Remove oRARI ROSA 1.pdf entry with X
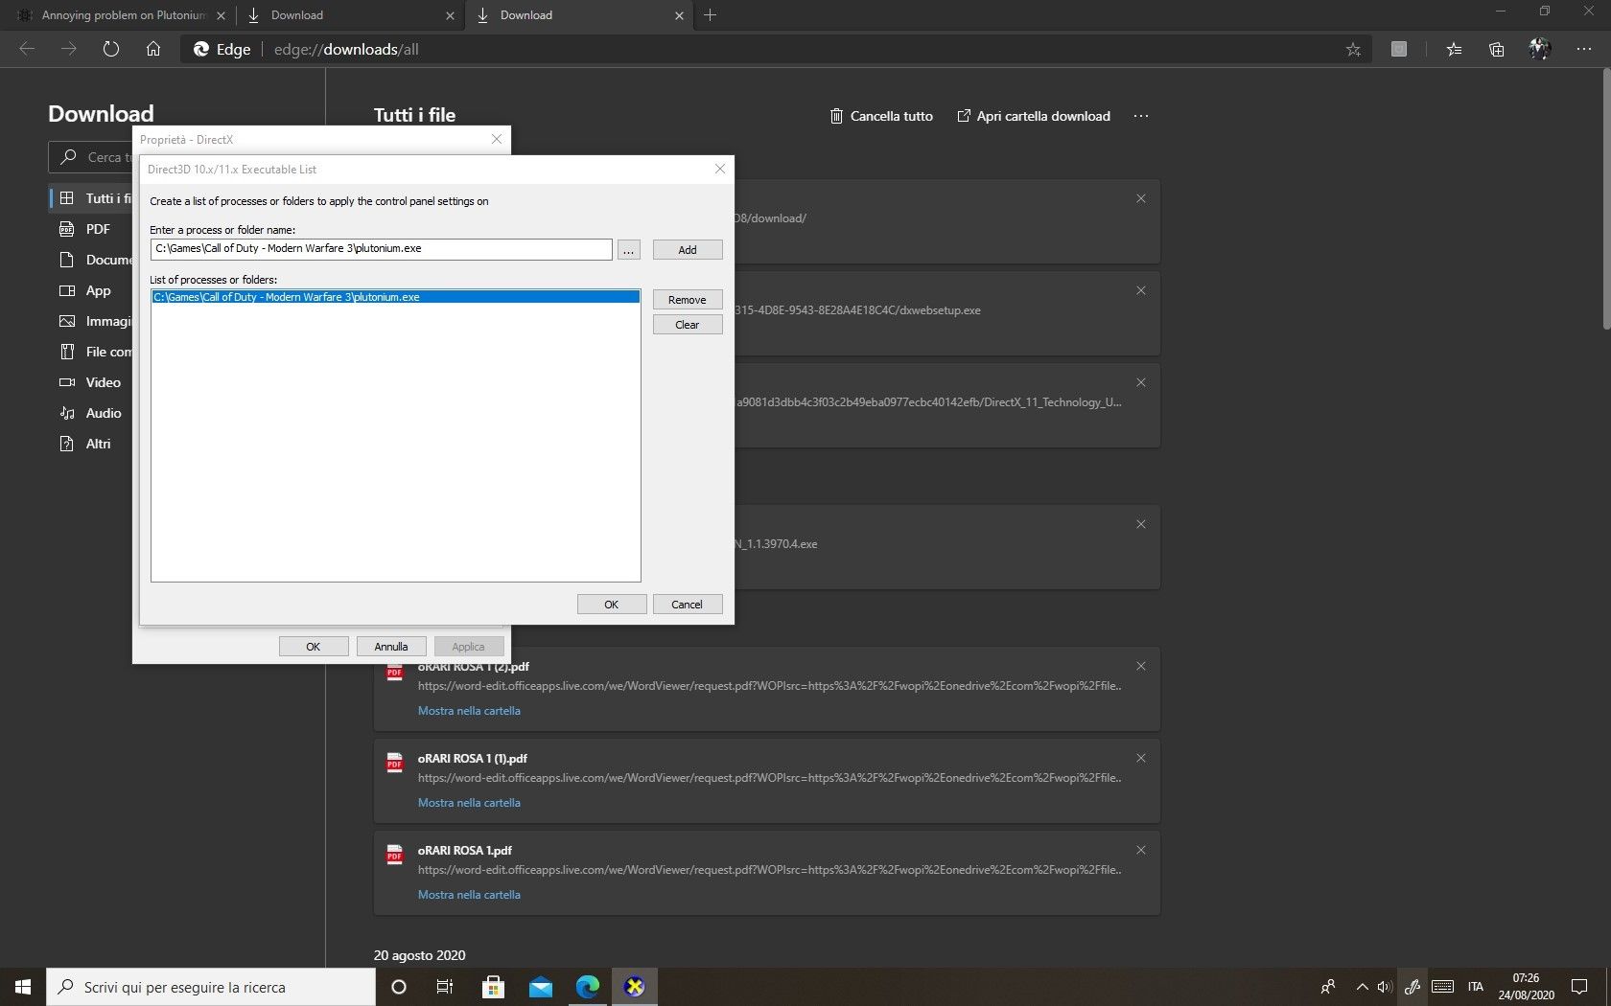Image resolution: width=1611 pixels, height=1006 pixels. 1141,850
